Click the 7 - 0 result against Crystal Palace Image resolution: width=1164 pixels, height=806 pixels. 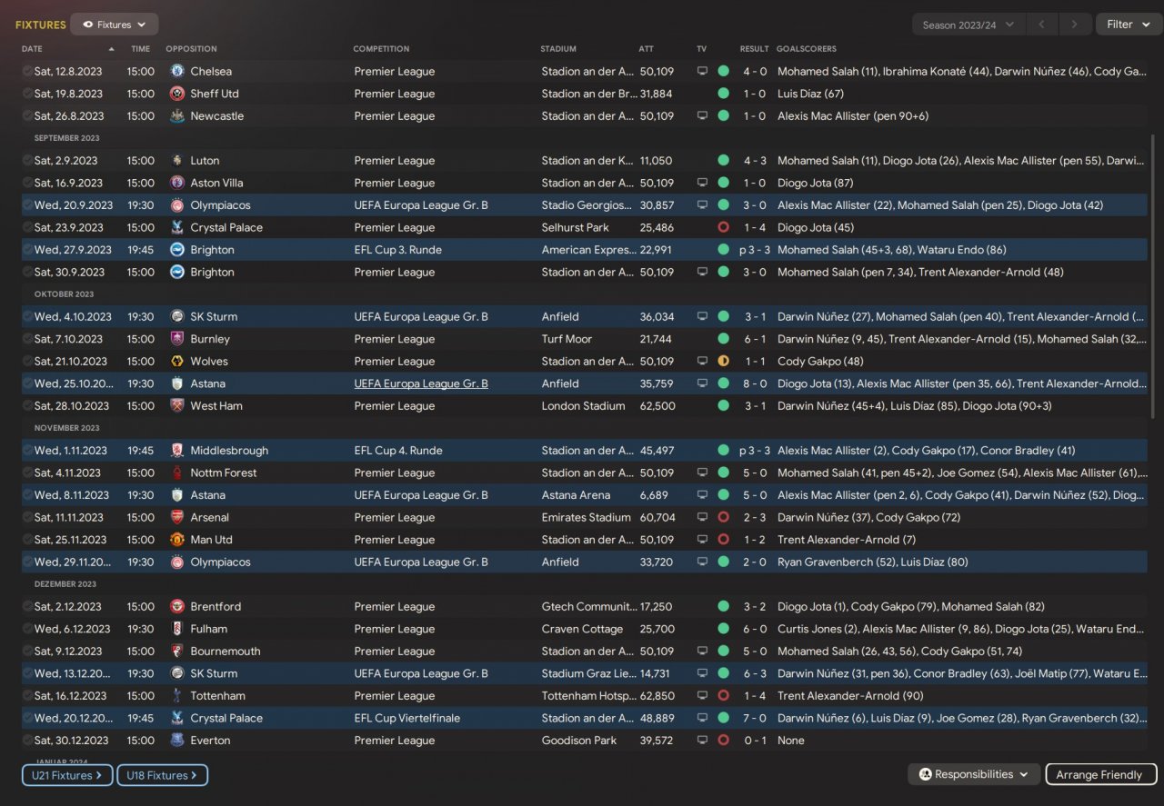(755, 719)
